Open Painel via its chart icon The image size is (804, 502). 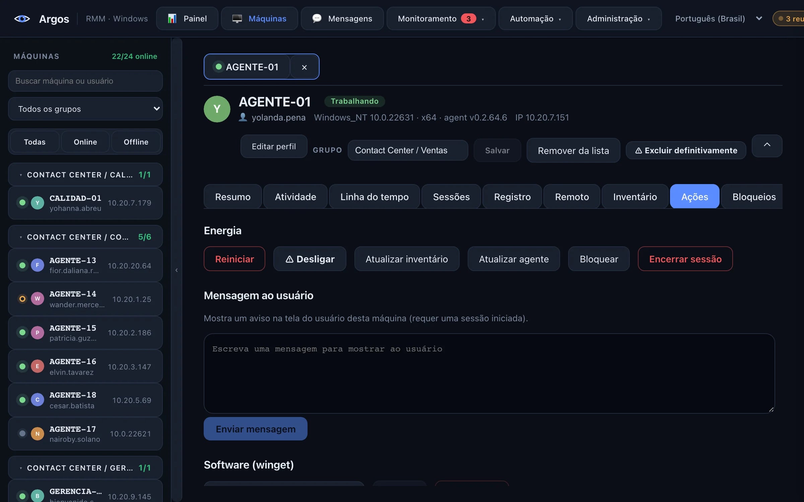tap(172, 19)
